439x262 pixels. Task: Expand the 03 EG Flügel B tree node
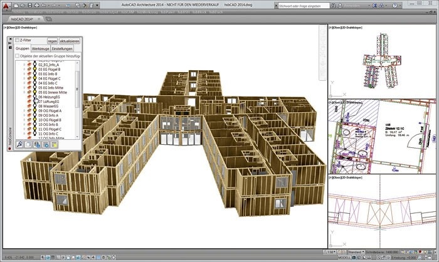coord(24,70)
